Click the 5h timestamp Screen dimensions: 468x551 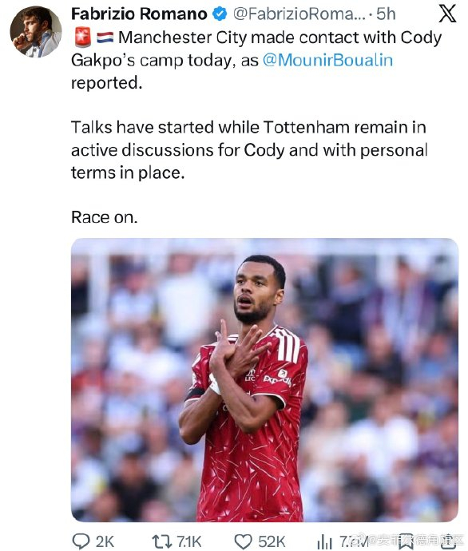(386, 14)
